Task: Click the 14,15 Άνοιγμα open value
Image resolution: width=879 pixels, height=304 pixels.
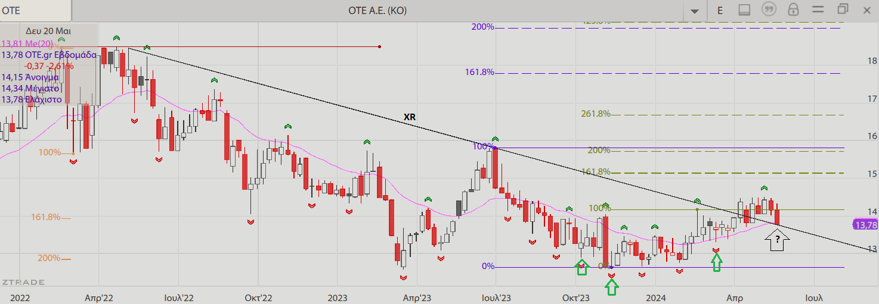Action: pyautogui.click(x=30, y=77)
